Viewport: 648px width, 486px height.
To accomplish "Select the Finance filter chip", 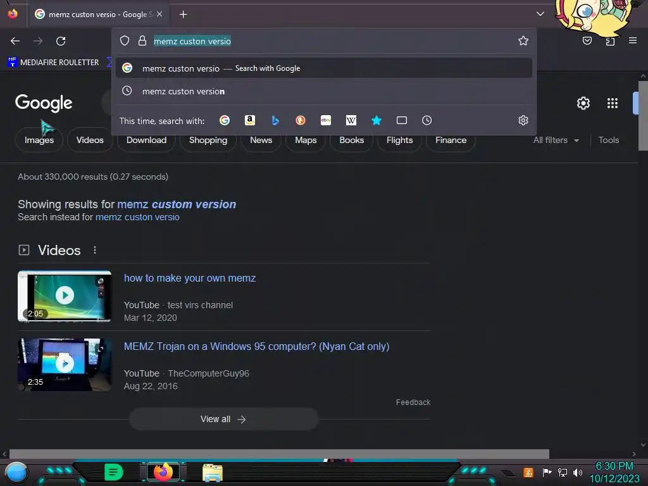I will click(x=451, y=140).
